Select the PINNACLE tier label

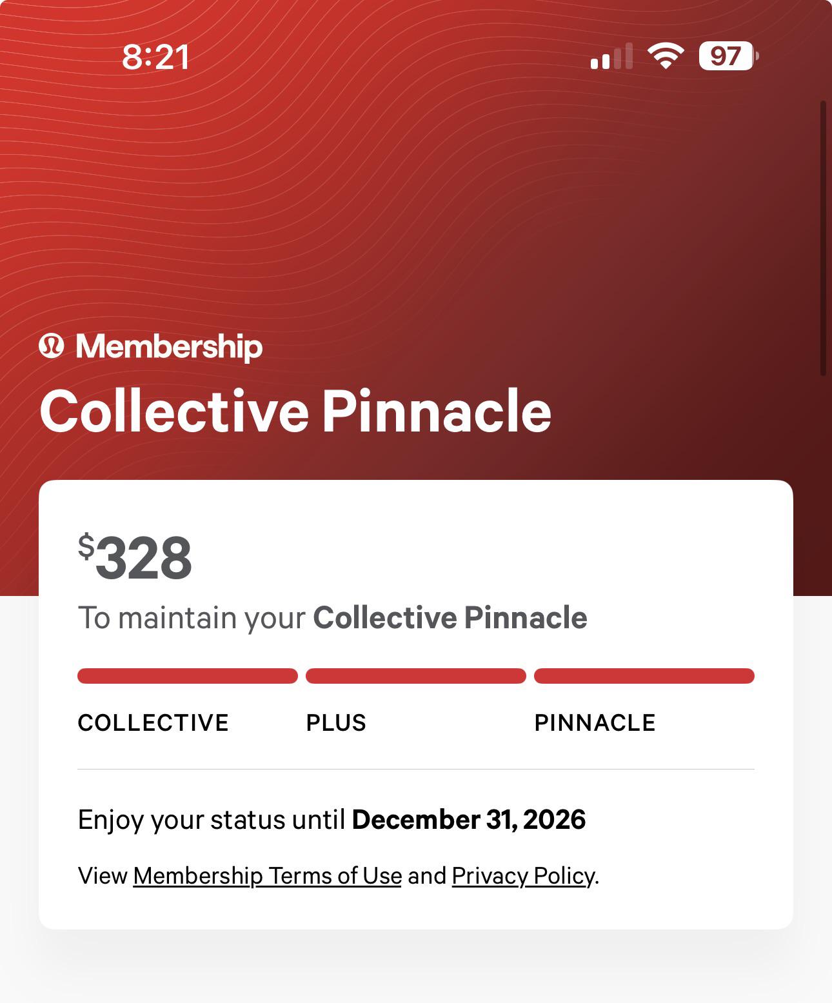[x=595, y=723]
